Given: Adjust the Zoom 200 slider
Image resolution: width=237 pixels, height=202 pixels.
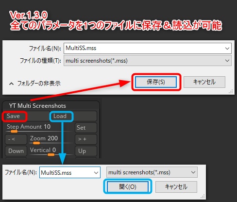Looking at the screenshot, I should 51,140.
